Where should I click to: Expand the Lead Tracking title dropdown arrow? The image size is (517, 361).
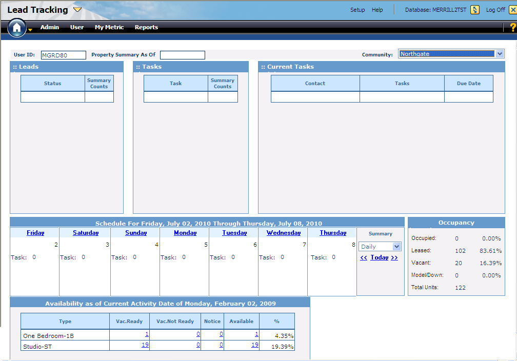(x=77, y=10)
